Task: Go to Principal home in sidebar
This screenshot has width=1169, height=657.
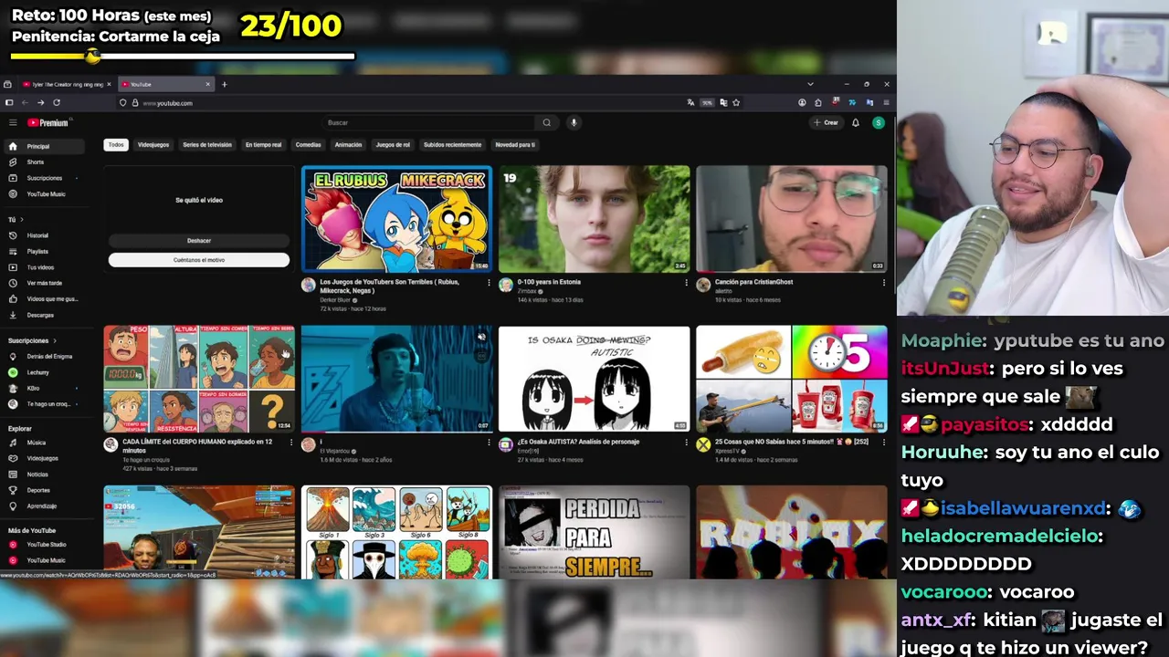Action: [x=46, y=146]
